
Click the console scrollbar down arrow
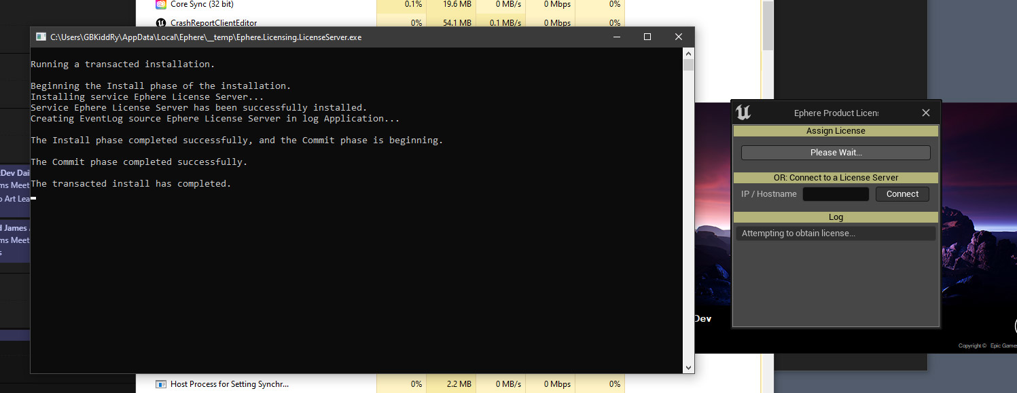(688, 367)
